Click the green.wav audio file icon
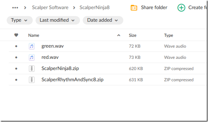This screenshot has height=122, width=208. pos(32,46)
